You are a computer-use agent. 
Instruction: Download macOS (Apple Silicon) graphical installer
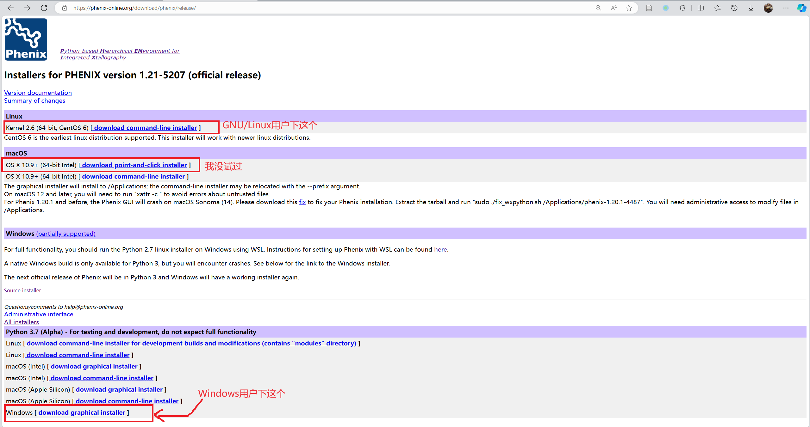(119, 389)
